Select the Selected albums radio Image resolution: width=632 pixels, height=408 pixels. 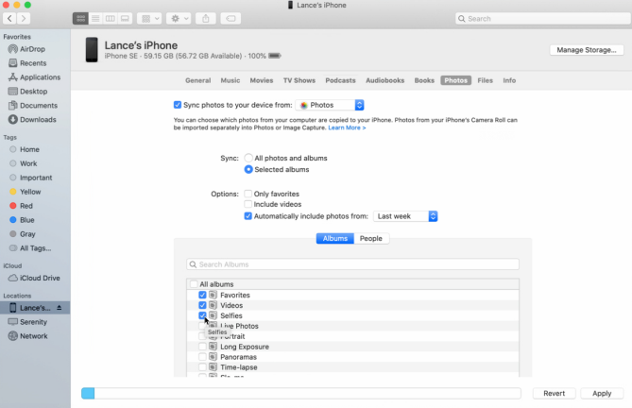(x=248, y=170)
